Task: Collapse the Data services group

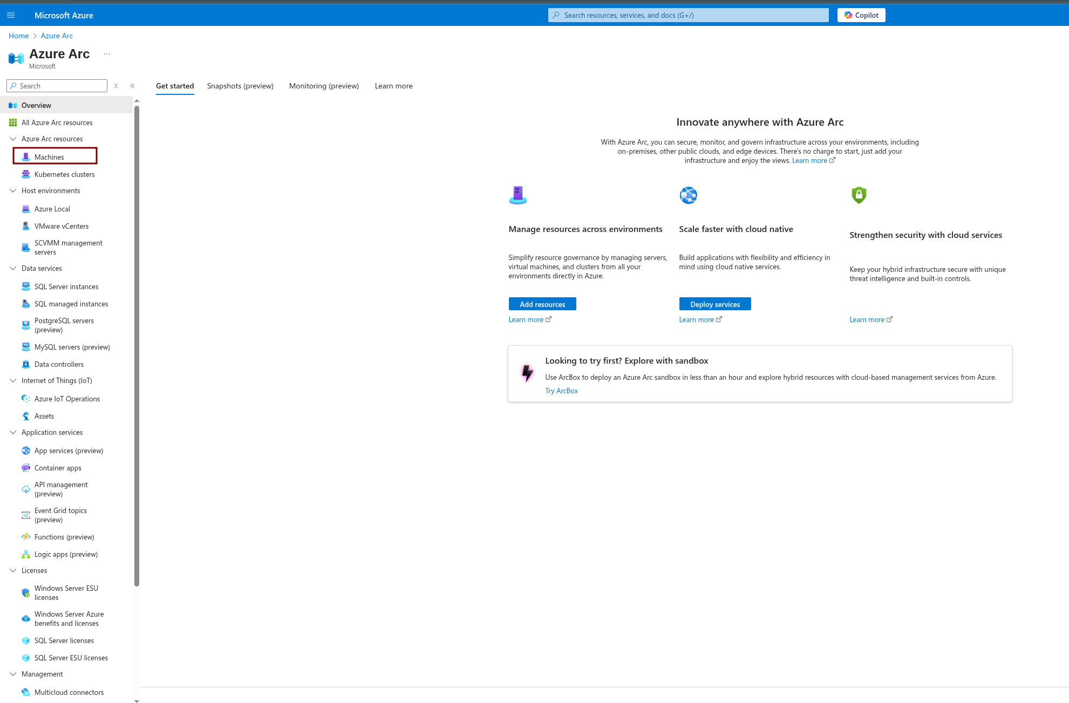Action: [13, 268]
